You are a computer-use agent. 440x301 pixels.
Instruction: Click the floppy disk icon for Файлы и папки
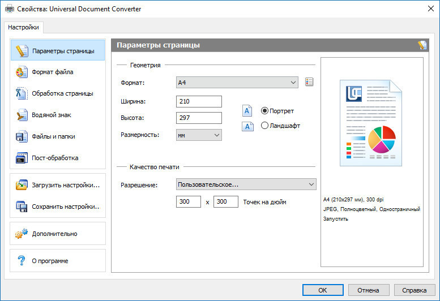[22, 136]
